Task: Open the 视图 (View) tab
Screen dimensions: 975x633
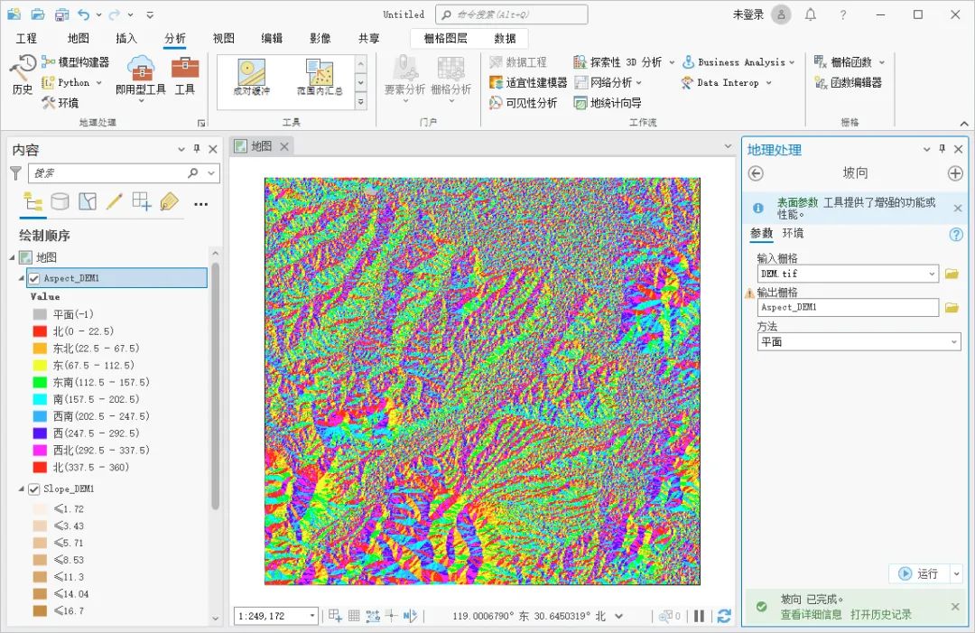Action: tap(223, 38)
